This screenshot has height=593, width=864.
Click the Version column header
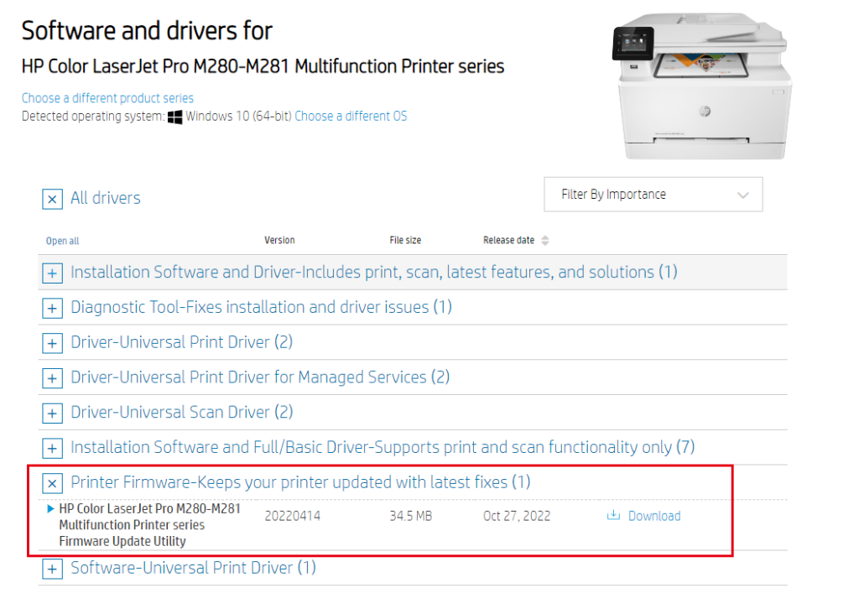coord(279,240)
